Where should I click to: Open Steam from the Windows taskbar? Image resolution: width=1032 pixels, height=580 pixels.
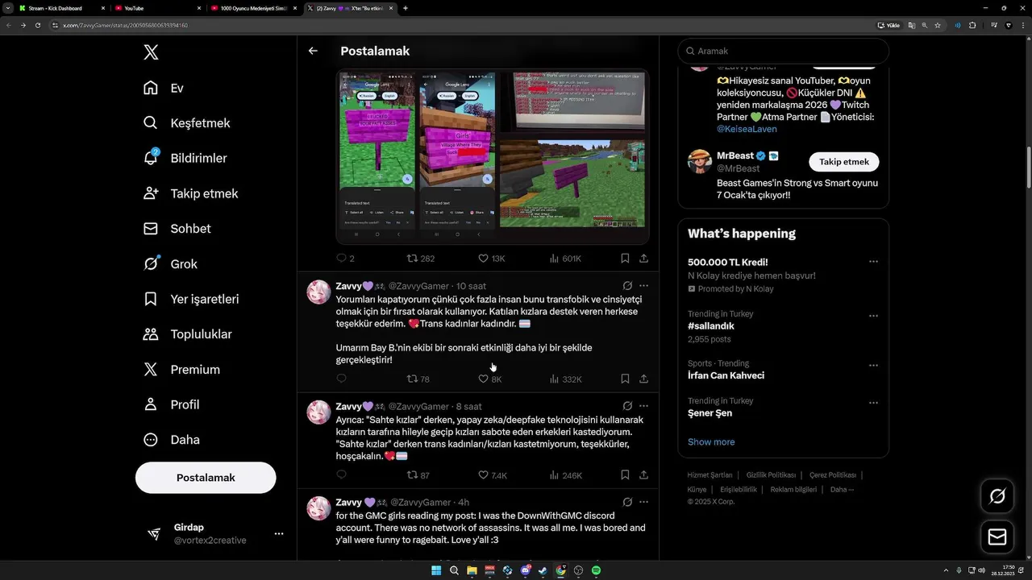pyautogui.click(x=543, y=570)
